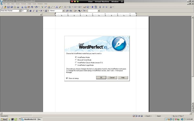Open the <None> styles dropdown
Image resolution: width=194 pixels, height=121 pixels.
point(63,11)
